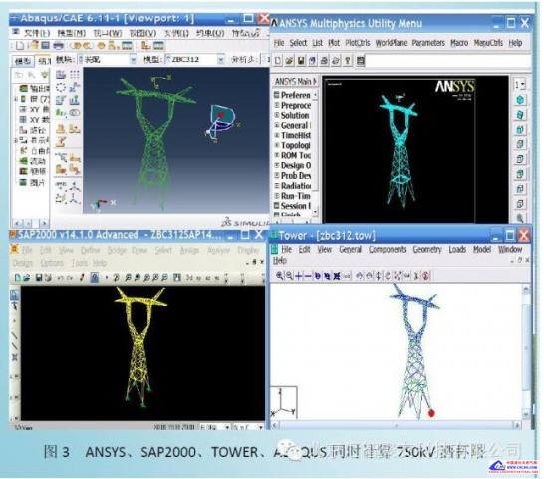This screenshot has height=479, width=544.
Task: Open ANSYS WorkPlane menu
Action: [x=391, y=43]
